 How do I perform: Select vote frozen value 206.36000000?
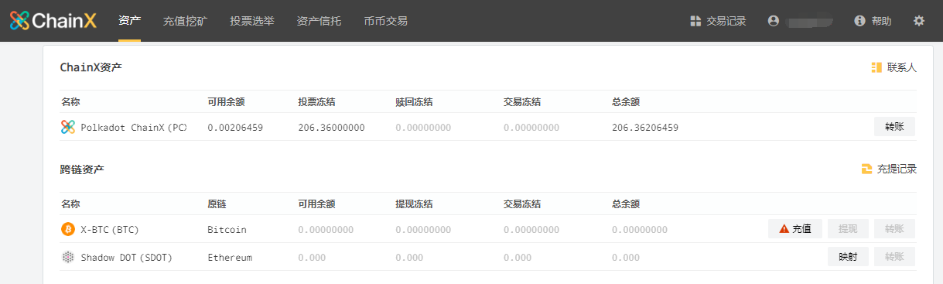pos(331,127)
